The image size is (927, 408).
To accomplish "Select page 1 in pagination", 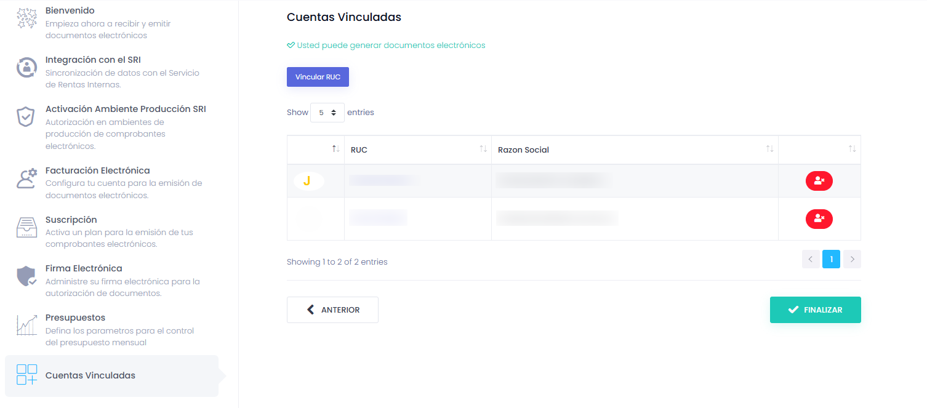I will (x=831, y=259).
